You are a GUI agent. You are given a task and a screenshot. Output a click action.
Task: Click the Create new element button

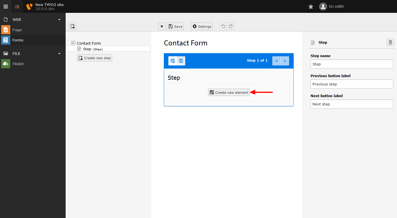[x=229, y=92]
